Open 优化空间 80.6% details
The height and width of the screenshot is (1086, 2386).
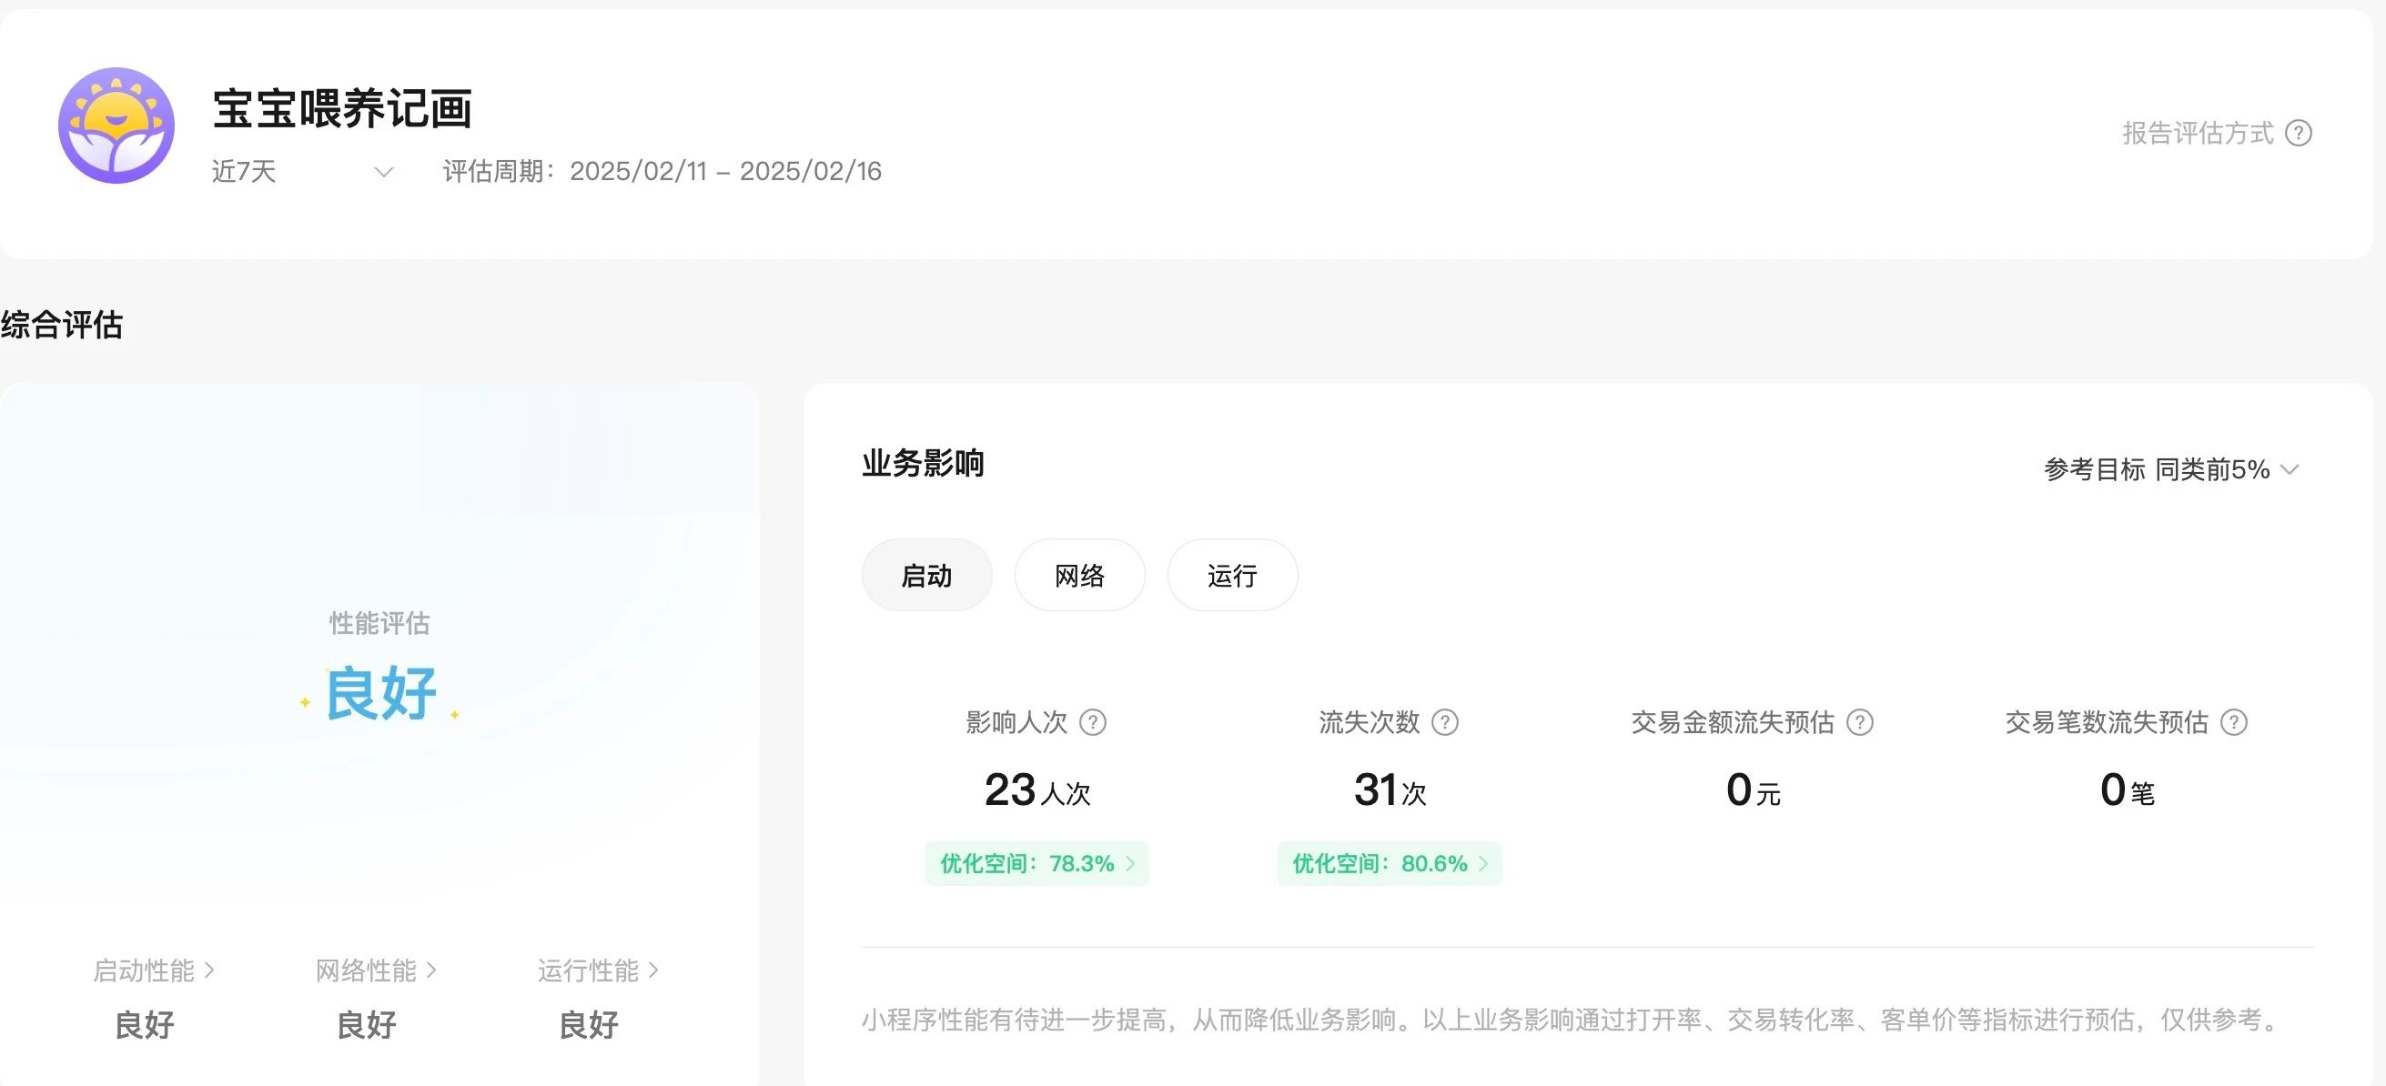tap(1390, 864)
